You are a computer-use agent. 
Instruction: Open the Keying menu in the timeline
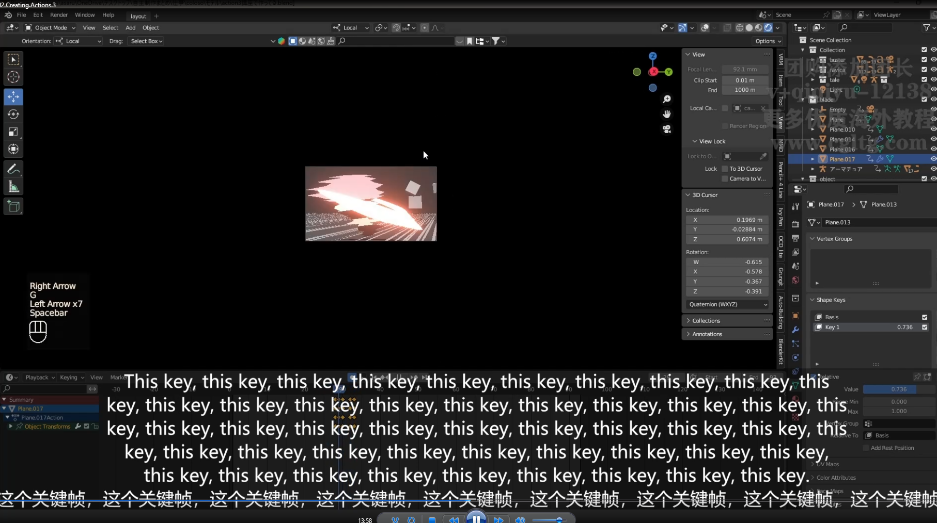[x=71, y=378]
